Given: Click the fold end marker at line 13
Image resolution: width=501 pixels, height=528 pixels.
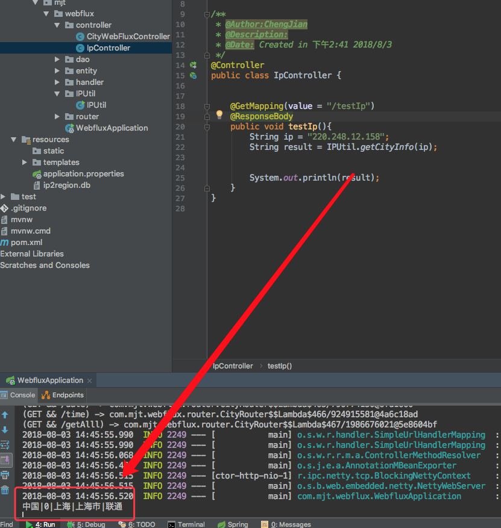Looking at the screenshot, I should [207, 55].
